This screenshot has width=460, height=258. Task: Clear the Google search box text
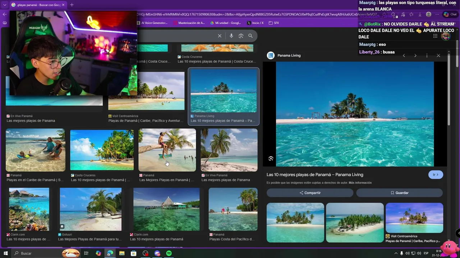pyautogui.click(x=220, y=36)
